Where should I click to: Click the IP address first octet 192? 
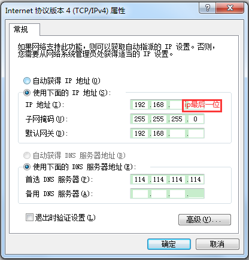[x=139, y=105]
